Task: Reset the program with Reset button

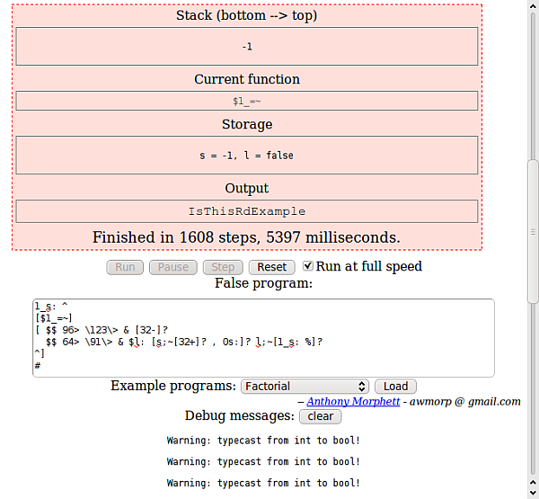Action: (271, 267)
